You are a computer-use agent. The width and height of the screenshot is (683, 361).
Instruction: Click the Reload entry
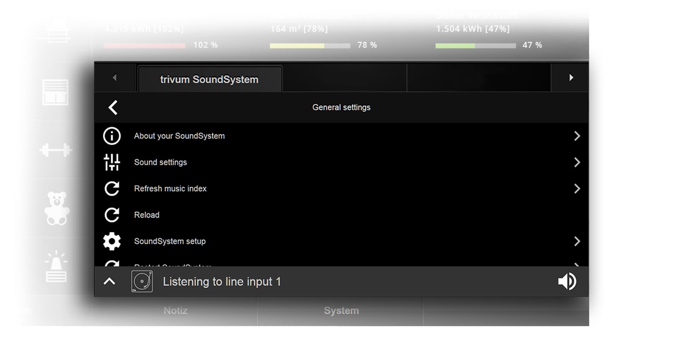341,215
